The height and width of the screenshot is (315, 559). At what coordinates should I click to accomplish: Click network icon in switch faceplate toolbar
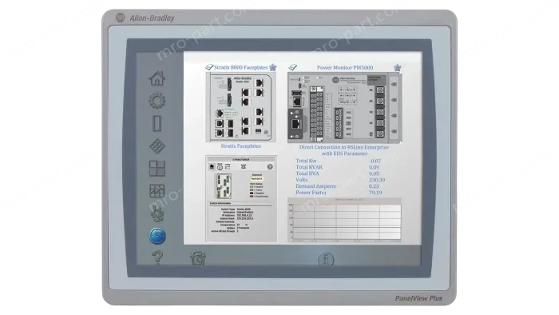(228, 166)
